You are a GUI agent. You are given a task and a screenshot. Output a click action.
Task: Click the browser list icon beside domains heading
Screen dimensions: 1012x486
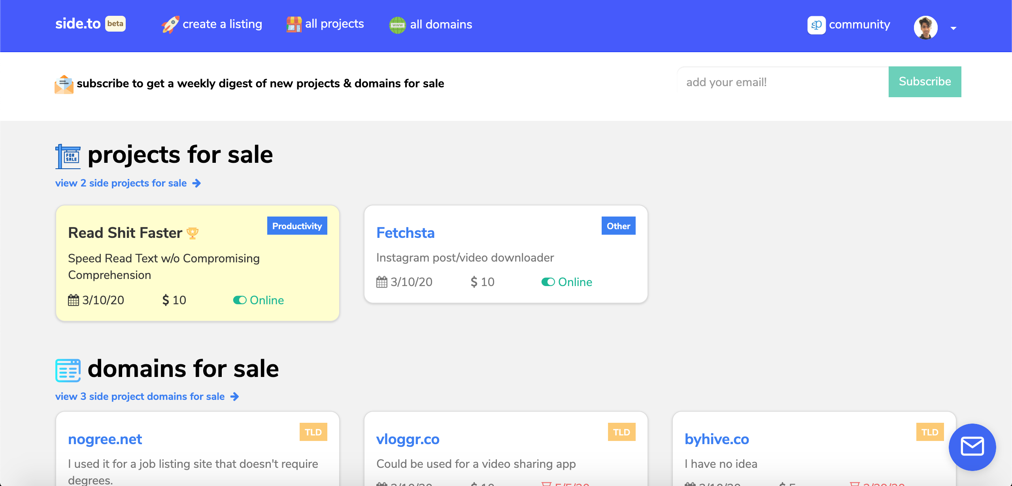[68, 370]
